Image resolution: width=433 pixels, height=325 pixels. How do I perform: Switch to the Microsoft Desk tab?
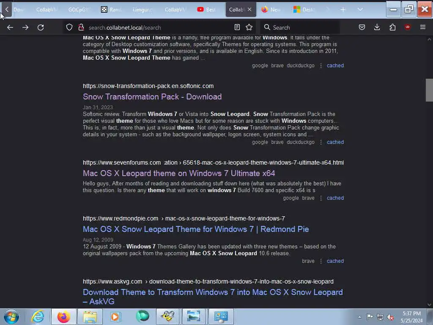point(304,9)
